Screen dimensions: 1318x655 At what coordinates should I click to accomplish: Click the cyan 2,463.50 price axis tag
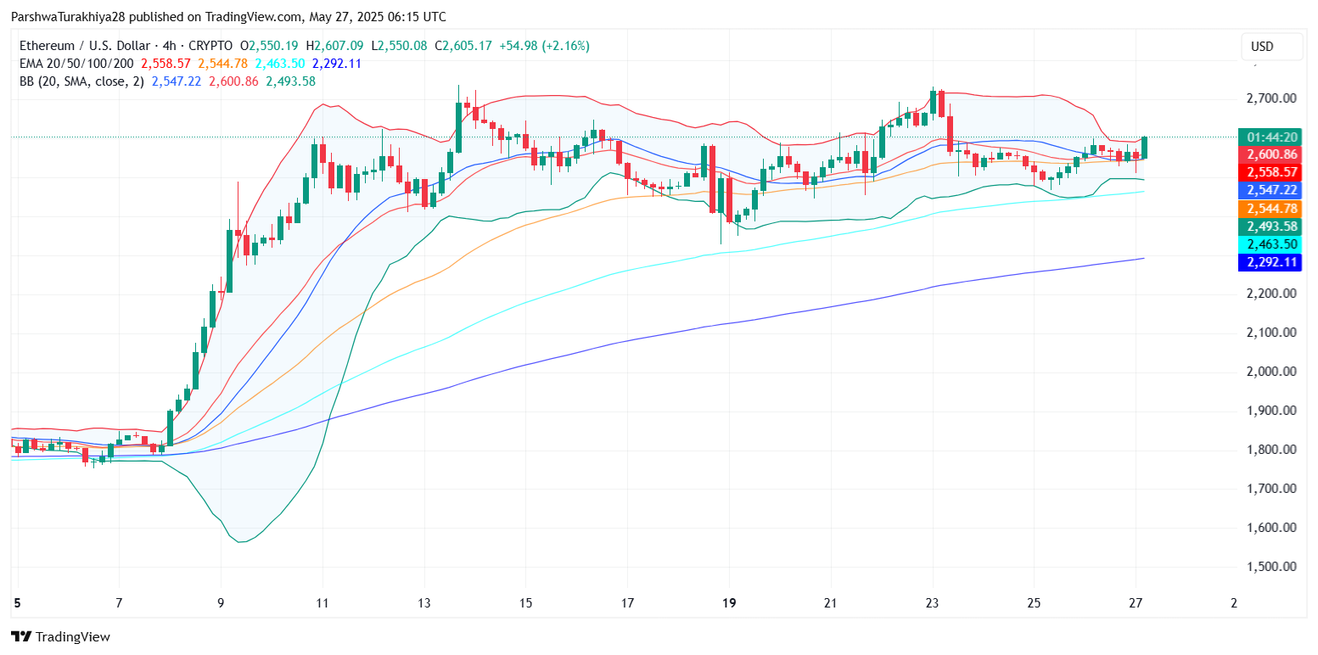pyautogui.click(x=1270, y=244)
